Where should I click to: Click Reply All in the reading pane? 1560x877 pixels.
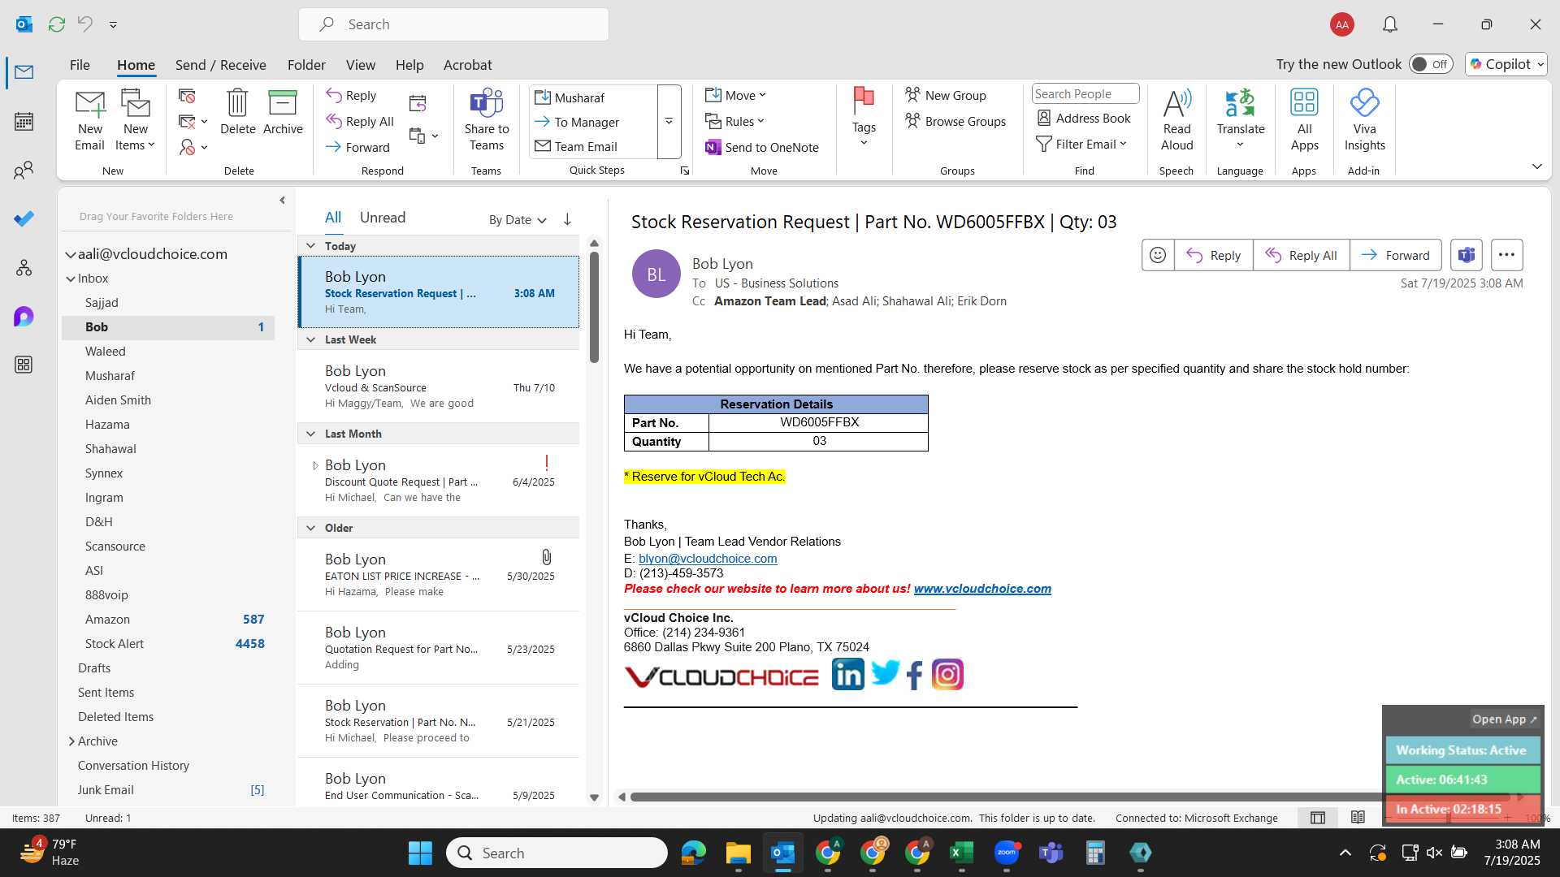click(1301, 255)
